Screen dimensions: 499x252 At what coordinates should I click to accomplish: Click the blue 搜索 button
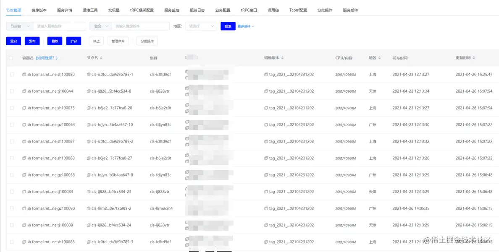[228, 26]
